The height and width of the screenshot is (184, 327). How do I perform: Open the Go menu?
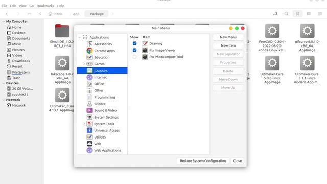[x=32, y=6]
